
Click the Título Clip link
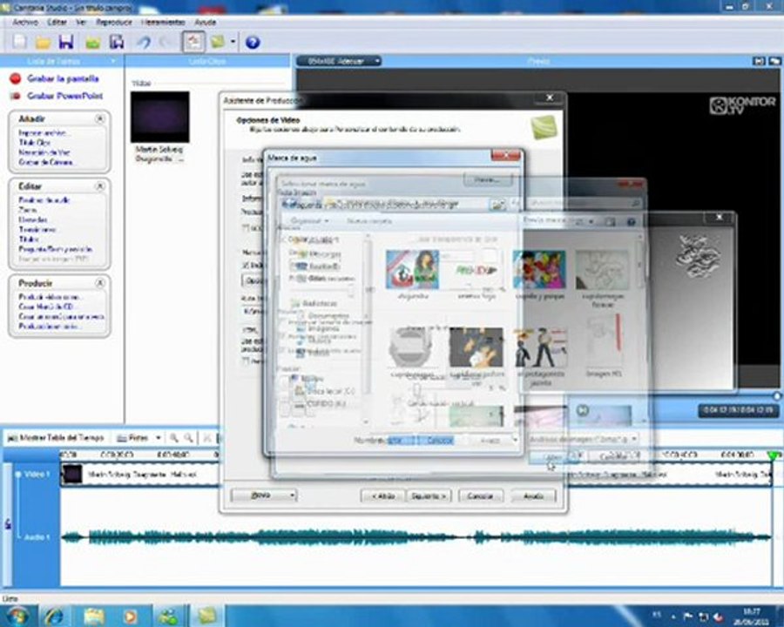point(34,143)
